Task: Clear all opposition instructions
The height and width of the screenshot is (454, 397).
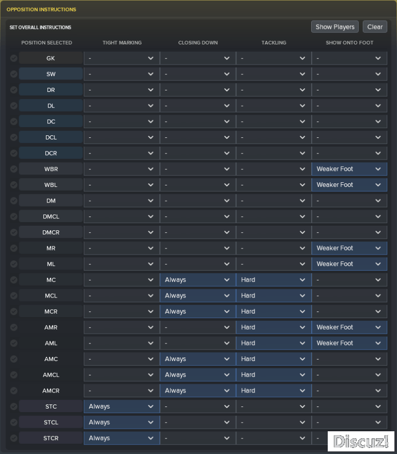Action: pos(375,27)
